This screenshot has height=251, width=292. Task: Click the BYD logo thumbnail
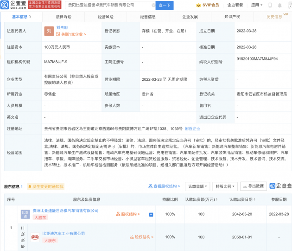35,237
